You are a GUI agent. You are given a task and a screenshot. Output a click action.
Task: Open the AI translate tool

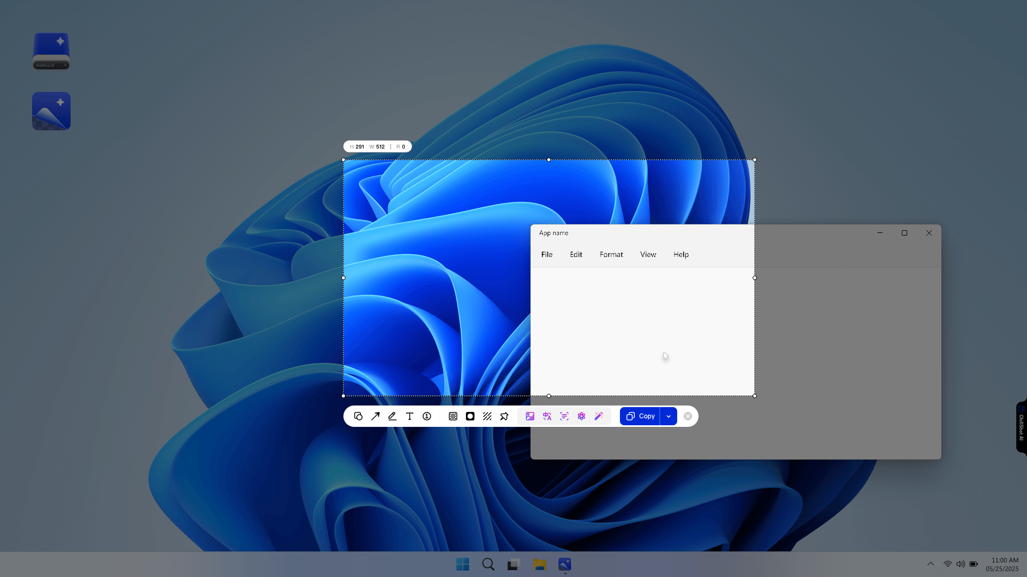[x=547, y=416]
